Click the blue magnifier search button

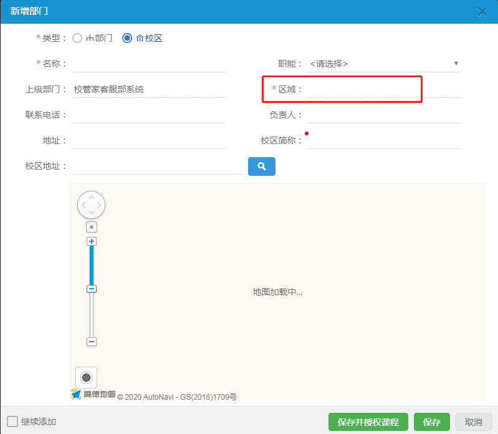click(262, 166)
